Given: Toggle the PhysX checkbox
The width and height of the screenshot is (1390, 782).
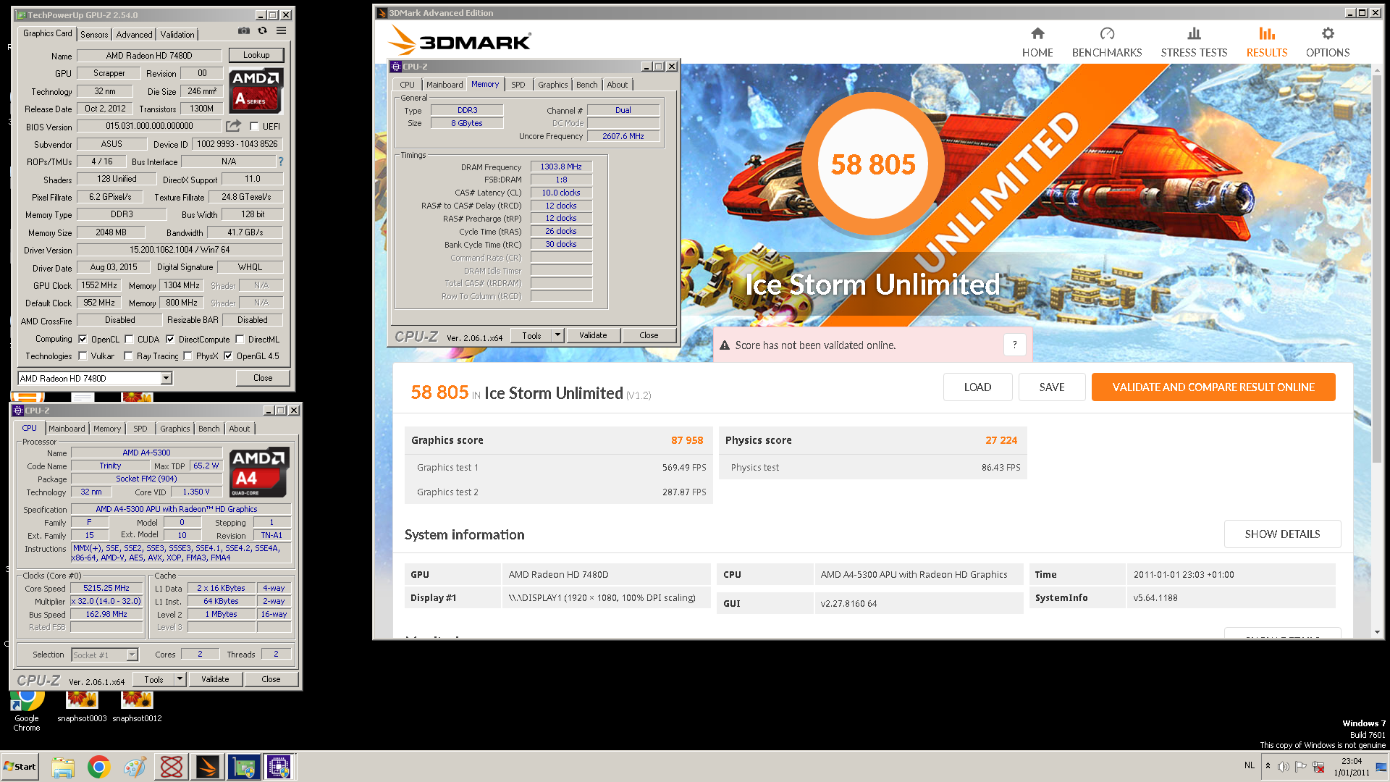Looking at the screenshot, I should pos(188,356).
